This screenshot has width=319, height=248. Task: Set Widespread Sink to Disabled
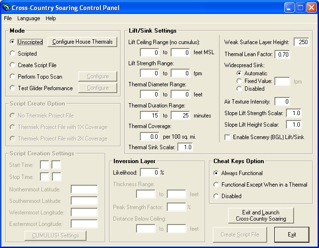(x=250, y=89)
